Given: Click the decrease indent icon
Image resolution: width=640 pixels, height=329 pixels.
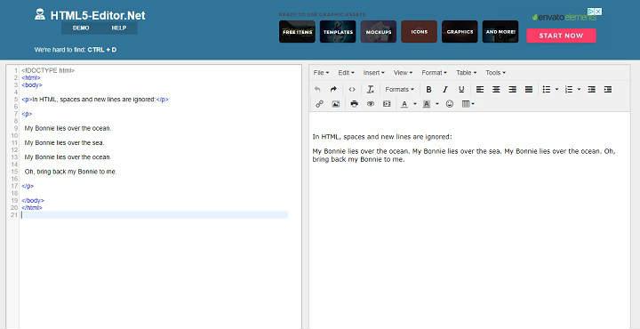Looking at the screenshot, I should (591, 90).
